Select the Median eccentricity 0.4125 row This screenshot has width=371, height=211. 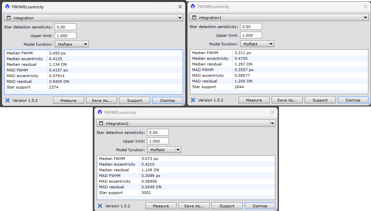(94, 59)
